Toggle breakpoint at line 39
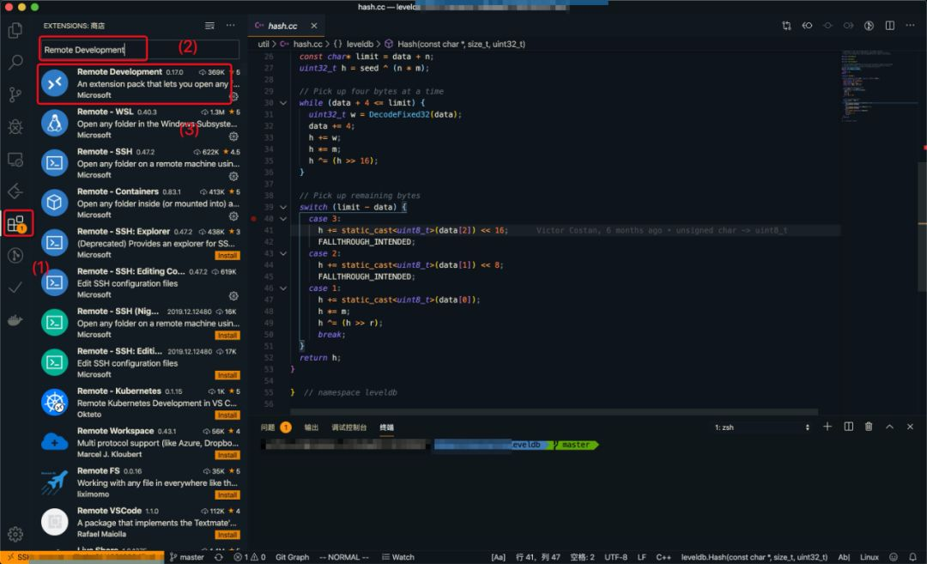The image size is (927, 564). click(x=253, y=207)
